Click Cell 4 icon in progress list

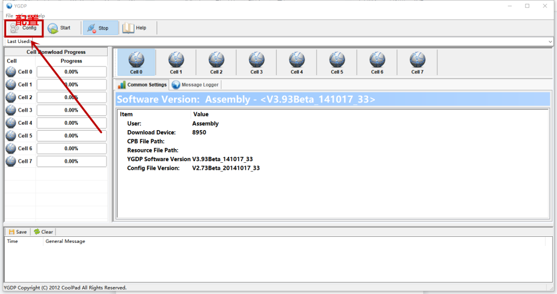(11, 123)
